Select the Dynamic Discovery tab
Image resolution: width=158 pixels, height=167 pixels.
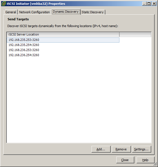66,12
